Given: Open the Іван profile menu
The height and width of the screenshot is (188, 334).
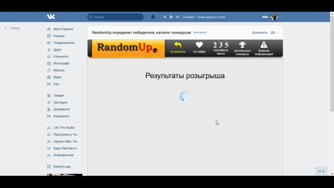Looking at the screenshot, I should click(x=271, y=17).
